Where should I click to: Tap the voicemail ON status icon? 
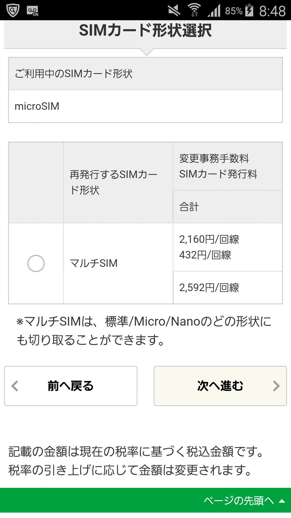coord(33,11)
